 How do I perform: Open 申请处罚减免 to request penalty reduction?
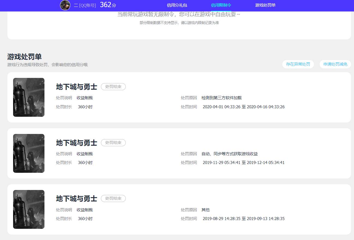(x=335, y=64)
